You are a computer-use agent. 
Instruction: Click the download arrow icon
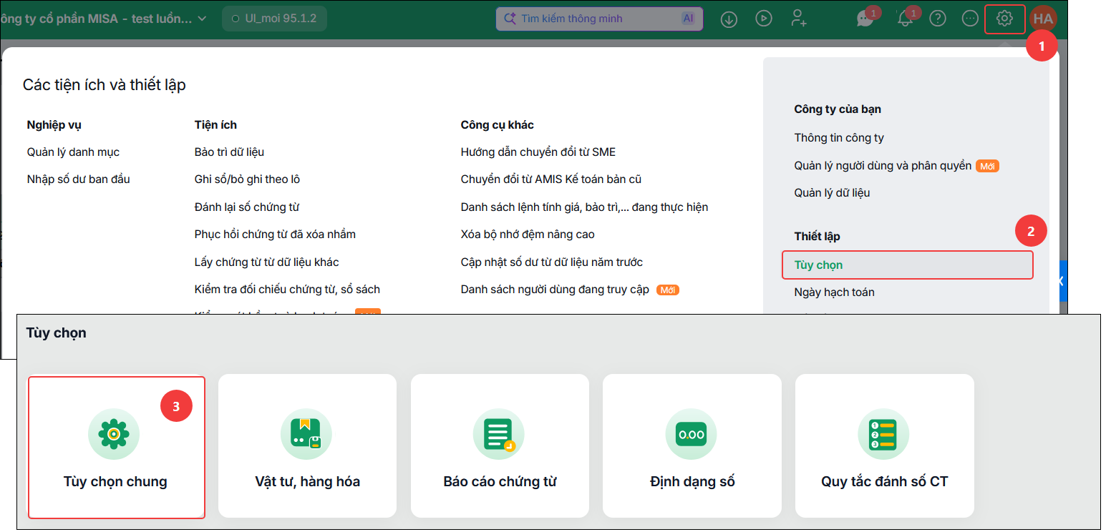tap(729, 19)
